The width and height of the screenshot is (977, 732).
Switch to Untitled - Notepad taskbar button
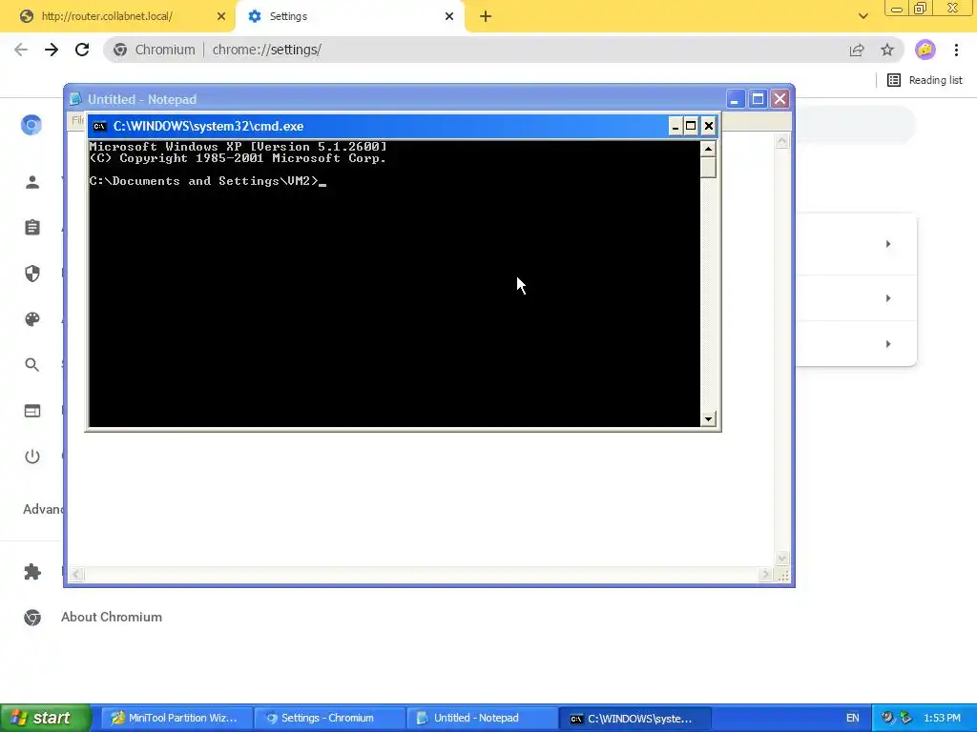tap(482, 718)
